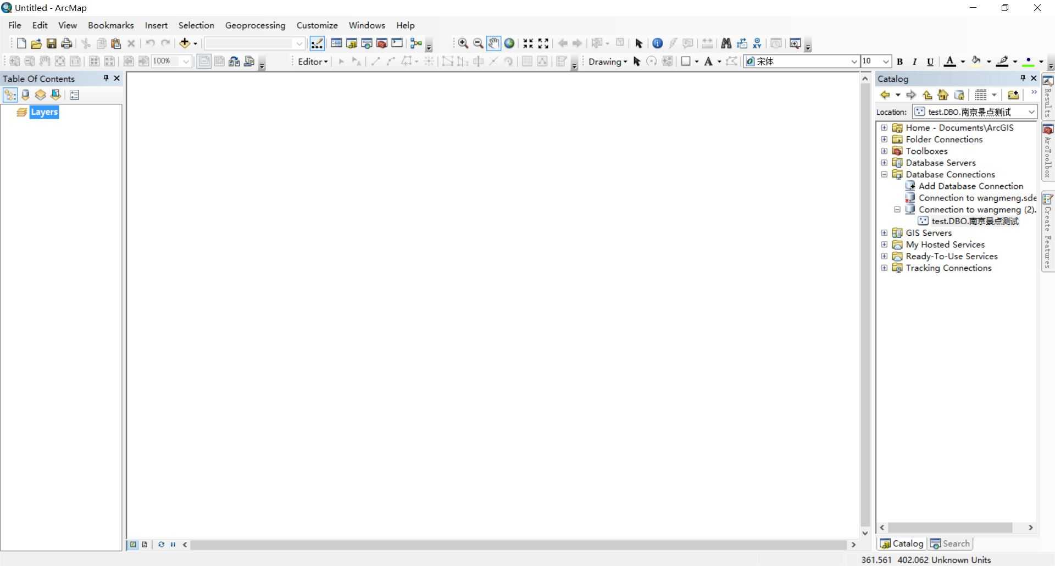
Task: Click the Fixed Zoom Out icon
Action: tap(543, 43)
